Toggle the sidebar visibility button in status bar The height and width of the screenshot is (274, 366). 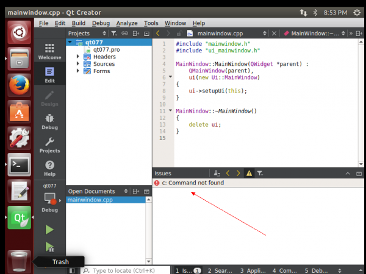pos(73,270)
